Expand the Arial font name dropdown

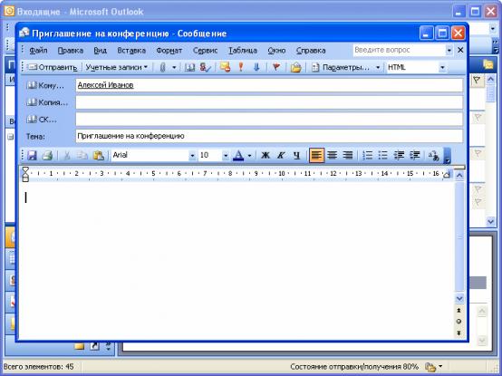click(192, 156)
